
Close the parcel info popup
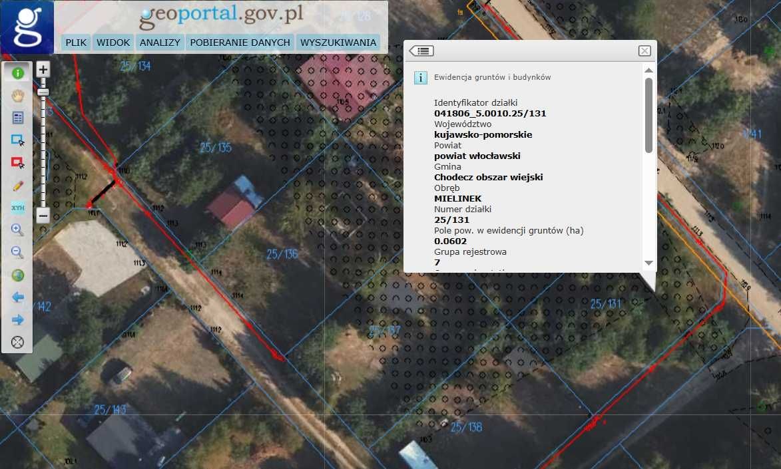[645, 51]
